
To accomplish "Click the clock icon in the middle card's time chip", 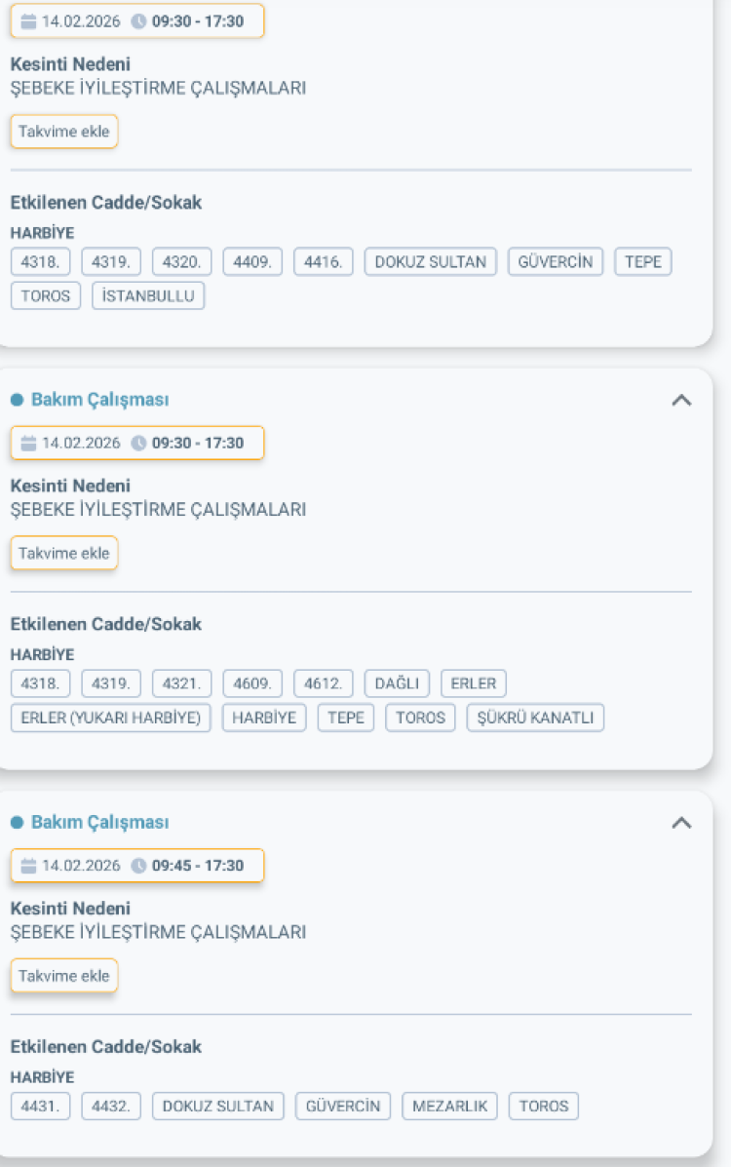I will click(x=138, y=443).
